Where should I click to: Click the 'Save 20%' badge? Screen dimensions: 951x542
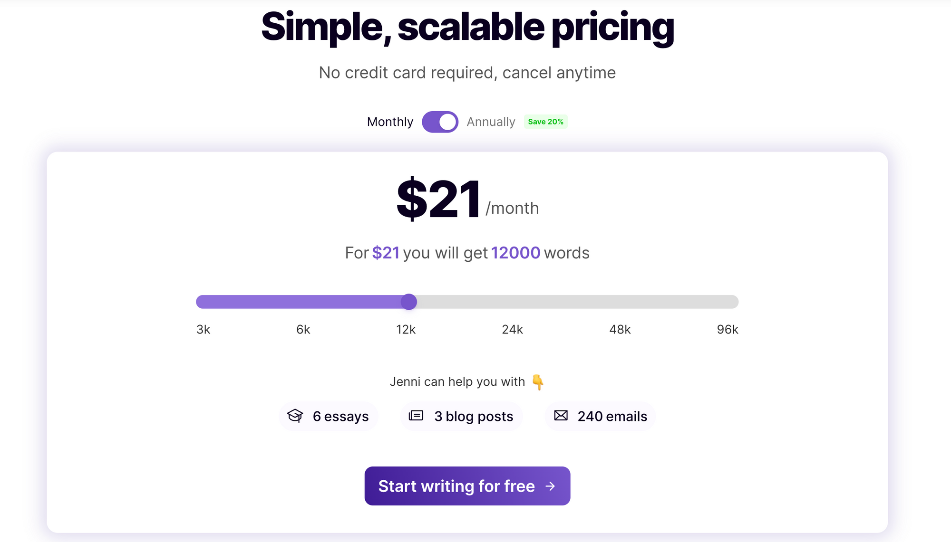coord(545,122)
